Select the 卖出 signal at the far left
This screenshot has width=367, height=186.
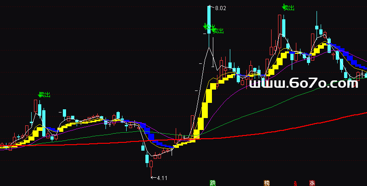tap(44, 95)
